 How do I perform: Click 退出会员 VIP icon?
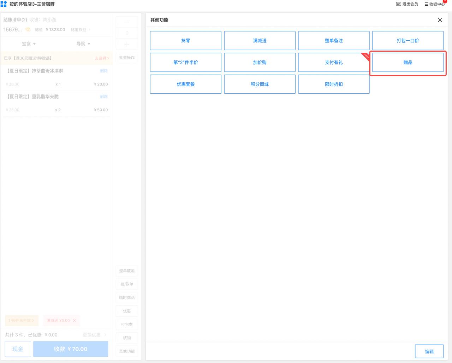click(x=398, y=4)
